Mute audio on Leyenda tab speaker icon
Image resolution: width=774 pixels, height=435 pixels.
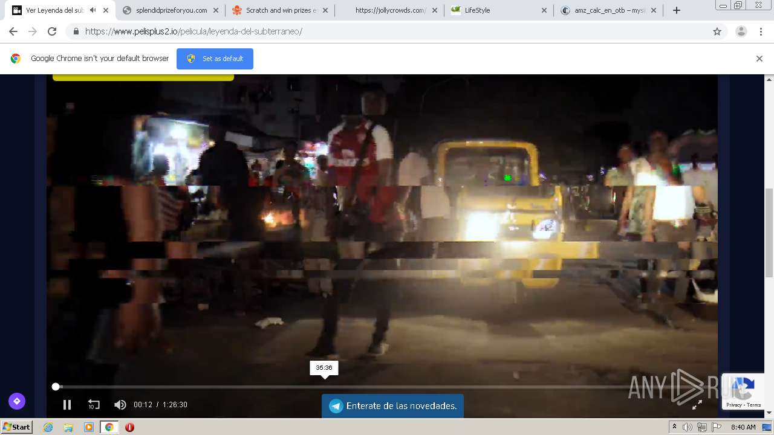[x=93, y=10]
